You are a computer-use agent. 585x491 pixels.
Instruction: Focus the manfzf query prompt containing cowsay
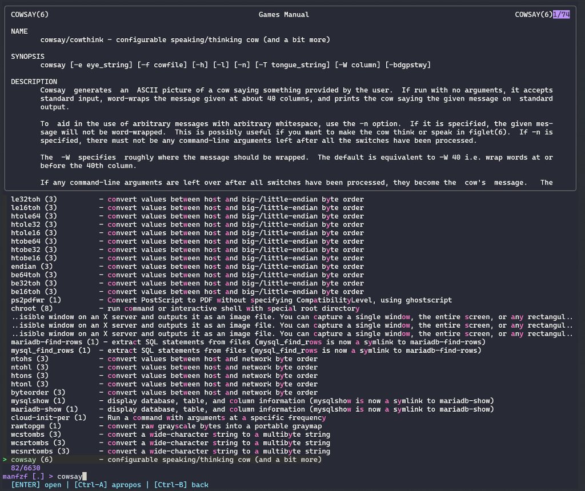45,476
